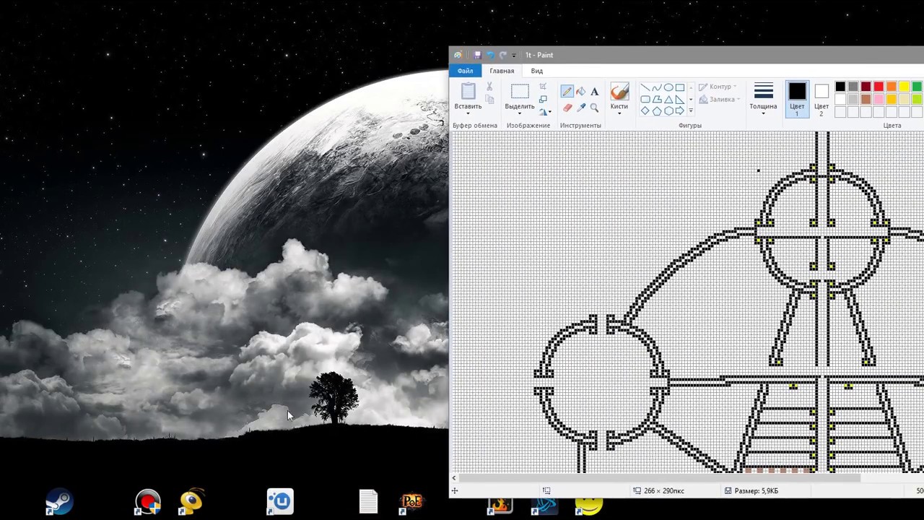This screenshot has width=924, height=520.
Task: Choose the Line shape
Action: click(x=645, y=87)
